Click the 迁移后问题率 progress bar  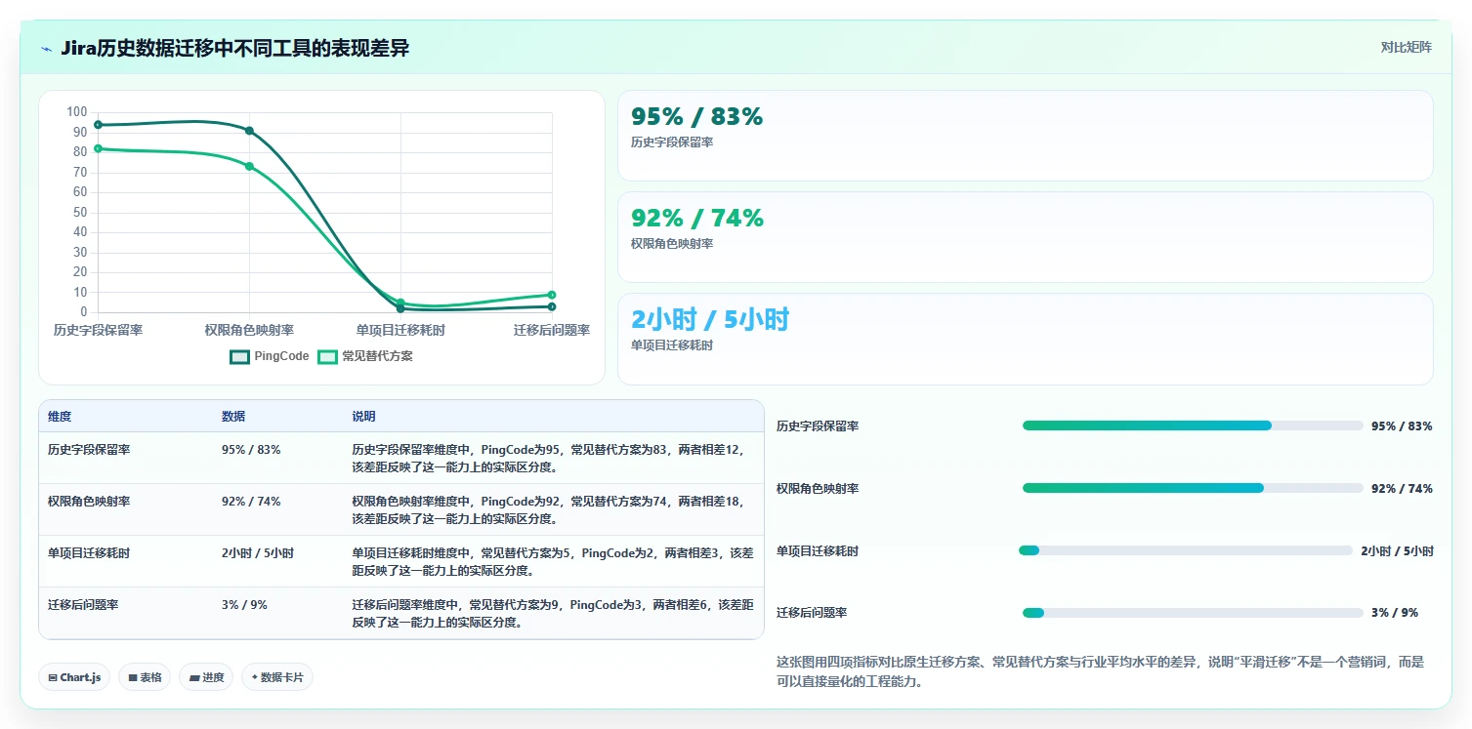click(1193, 613)
